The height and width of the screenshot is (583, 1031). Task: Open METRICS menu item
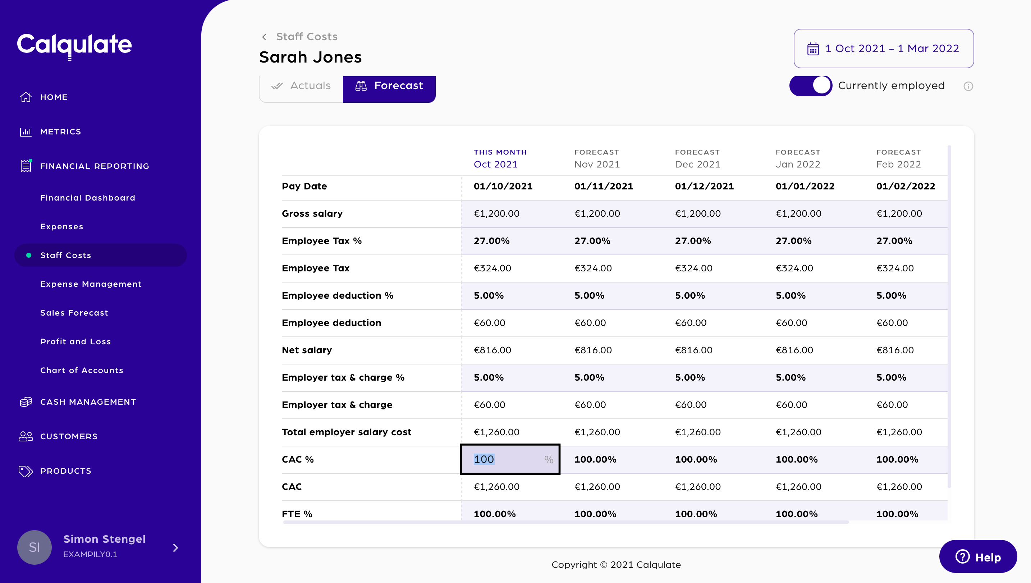coord(61,132)
